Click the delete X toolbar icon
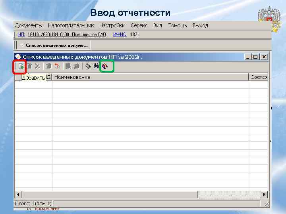Viewport: 286px width, 214px height. (37, 66)
